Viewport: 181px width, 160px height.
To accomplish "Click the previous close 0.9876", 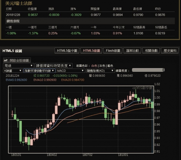I will click(x=160, y=15).
